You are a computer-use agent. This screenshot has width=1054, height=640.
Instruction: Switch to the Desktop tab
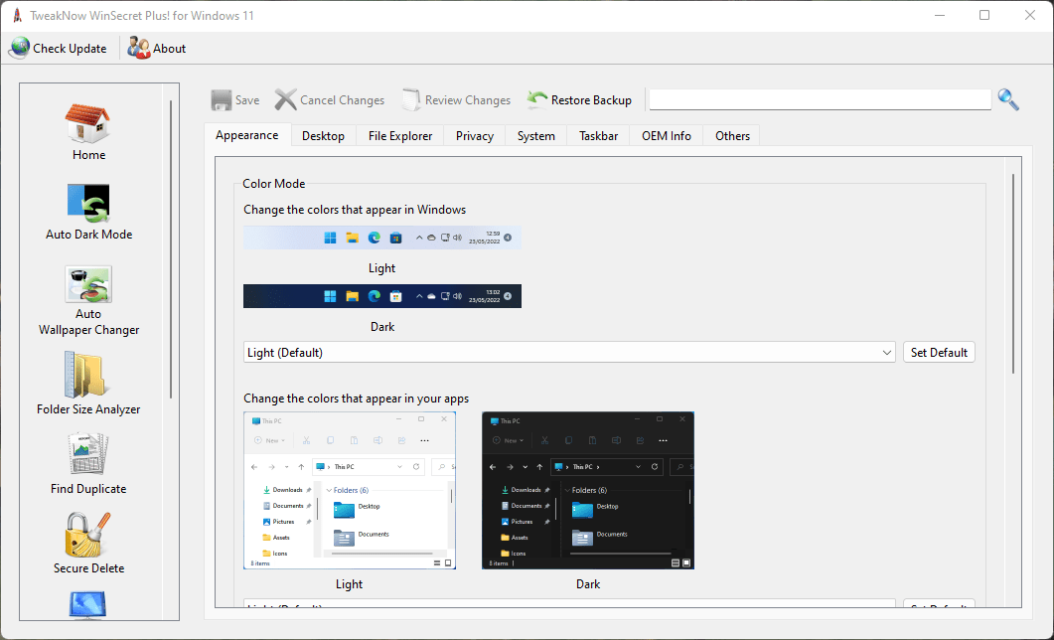coord(323,136)
